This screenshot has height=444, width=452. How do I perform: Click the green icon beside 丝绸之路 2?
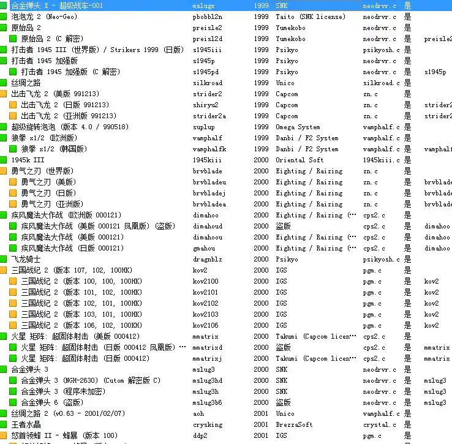click(3, 413)
